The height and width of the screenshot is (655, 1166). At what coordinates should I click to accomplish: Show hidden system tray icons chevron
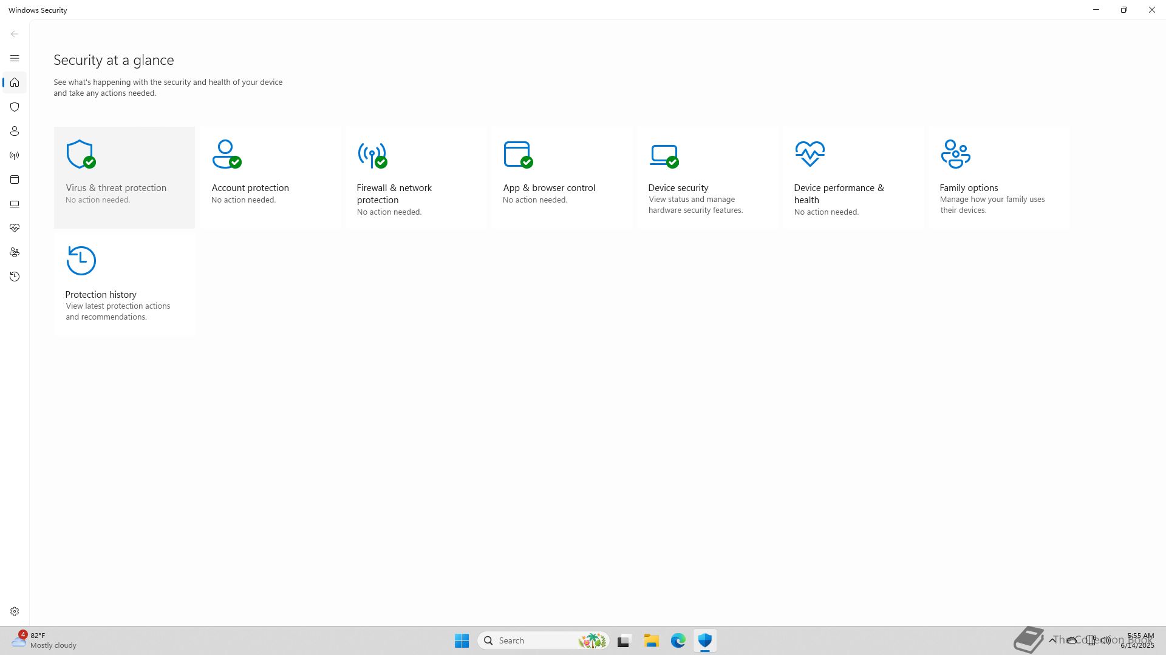pyautogui.click(x=1052, y=640)
